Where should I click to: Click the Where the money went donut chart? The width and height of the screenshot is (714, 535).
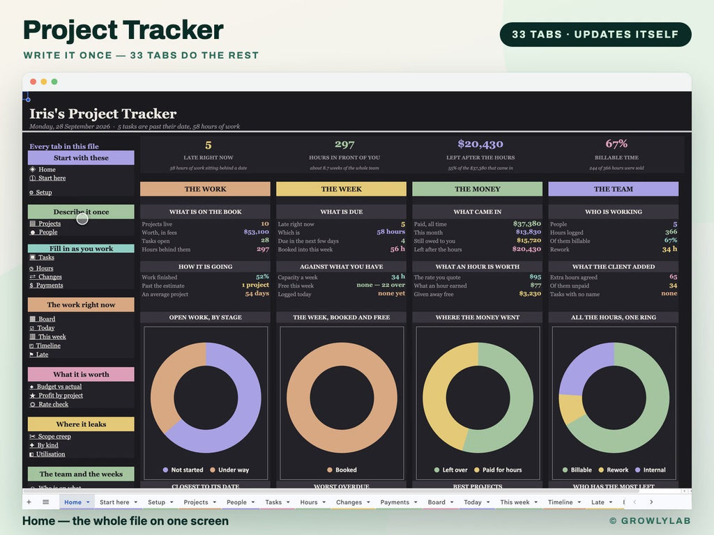pyautogui.click(x=478, y=398)
